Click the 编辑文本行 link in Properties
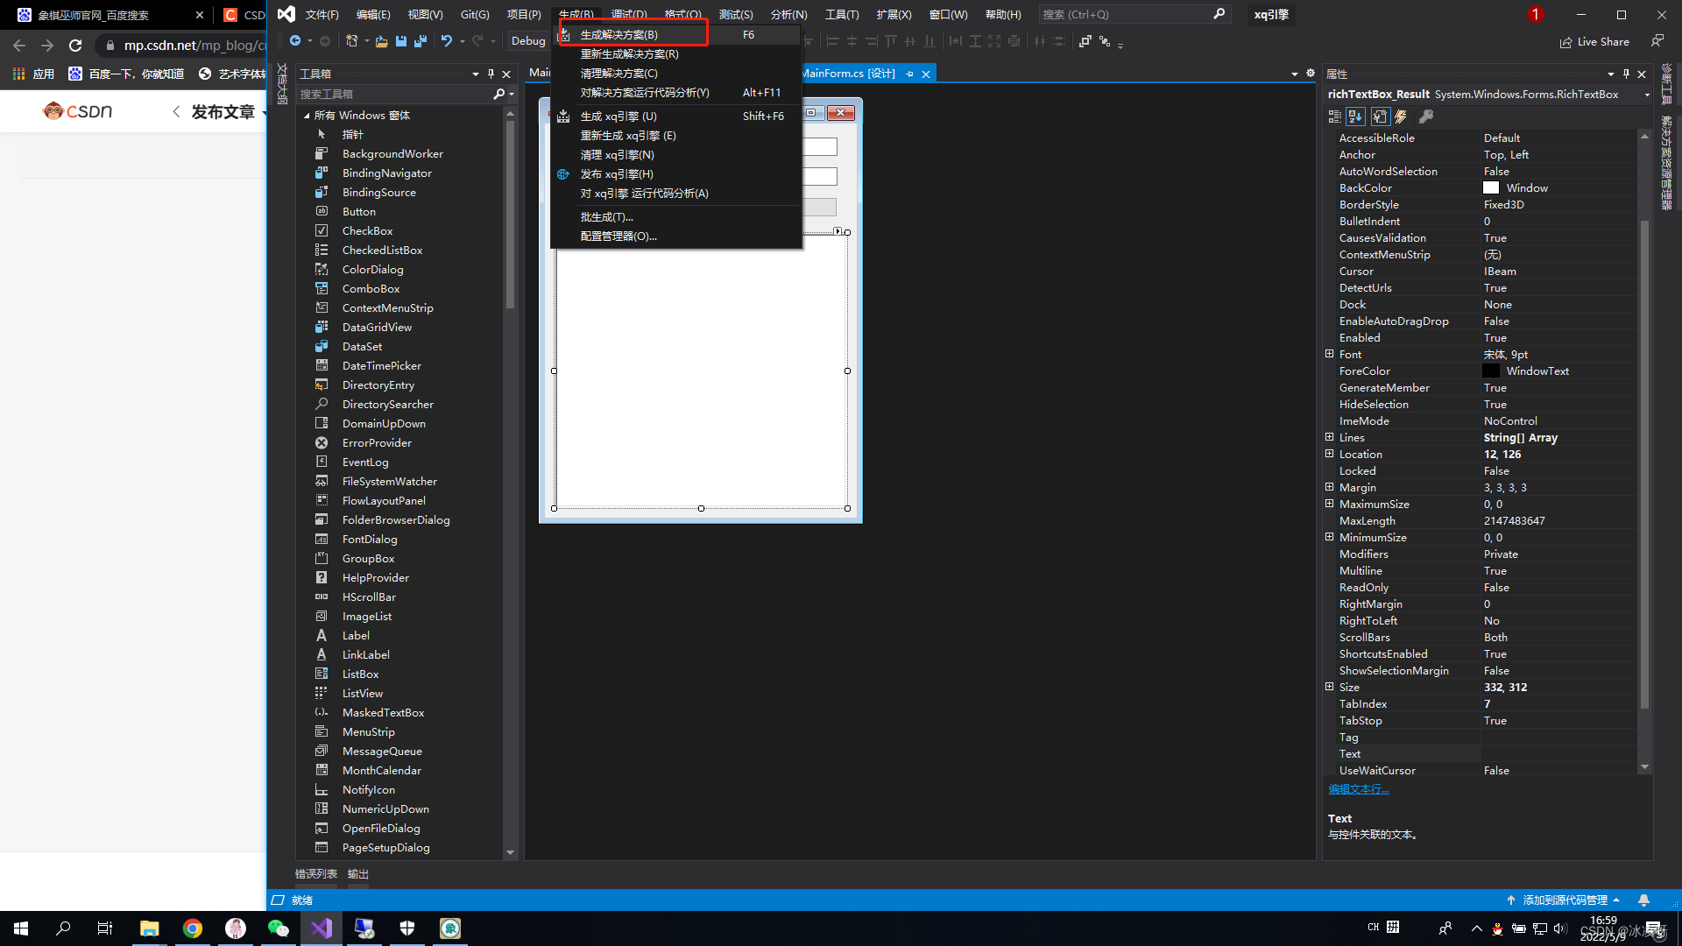The height and width of the screenshot is (946, 1682). (x=1358, y=789)
